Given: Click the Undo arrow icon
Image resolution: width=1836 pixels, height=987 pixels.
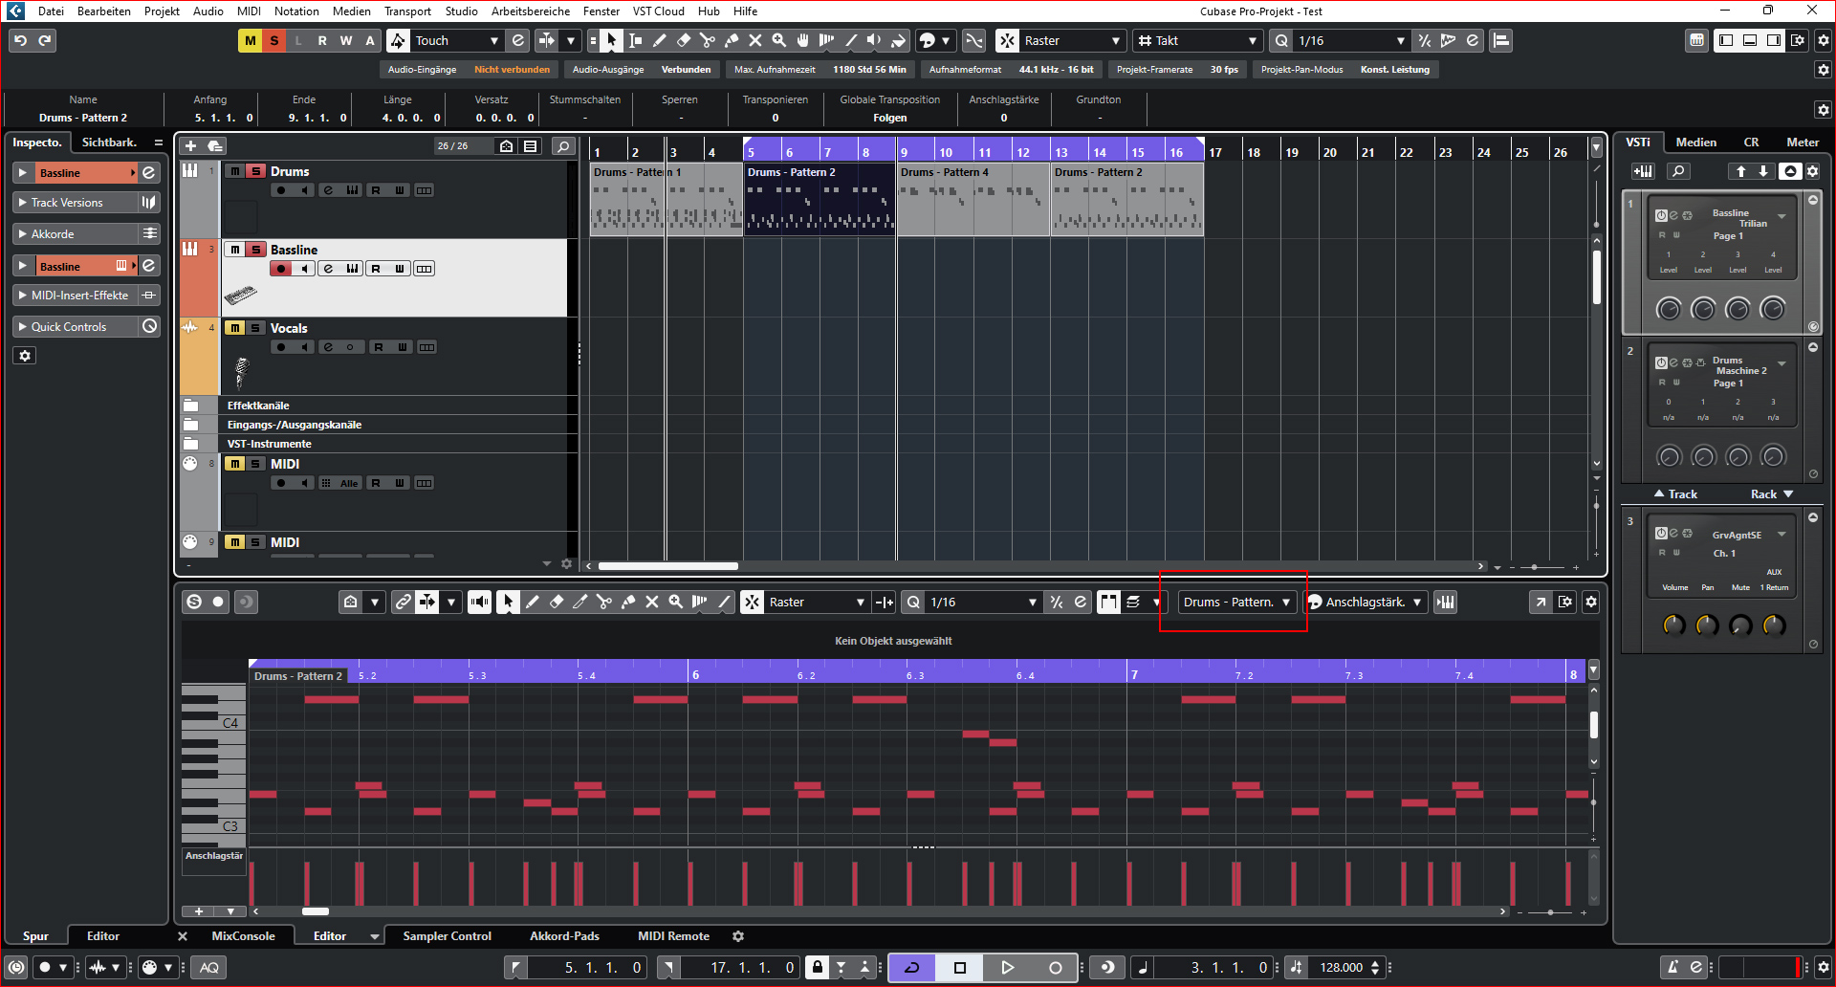Looking at the screenshot, I should pyautogui.click(x=21, y=40).
